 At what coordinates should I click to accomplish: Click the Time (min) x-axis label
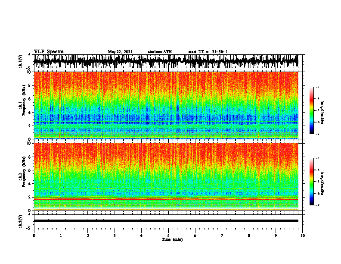(x=172, y=239)
